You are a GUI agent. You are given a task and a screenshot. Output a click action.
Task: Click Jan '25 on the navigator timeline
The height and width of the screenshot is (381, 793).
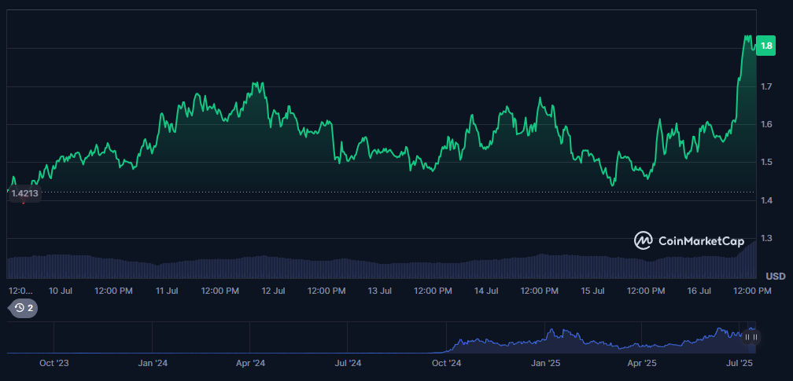tap(545, 363)
